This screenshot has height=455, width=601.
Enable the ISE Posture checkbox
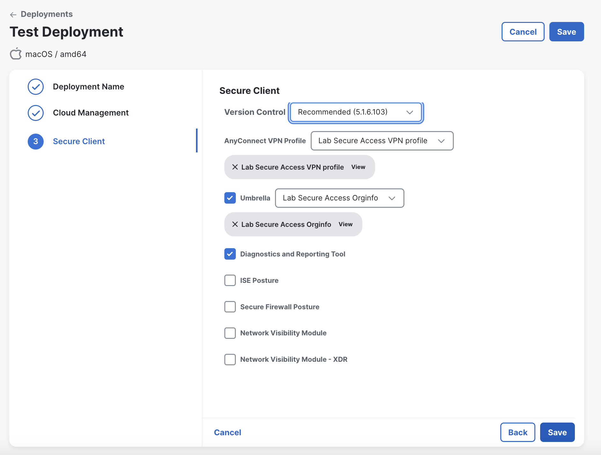click(x=230, y=280)
